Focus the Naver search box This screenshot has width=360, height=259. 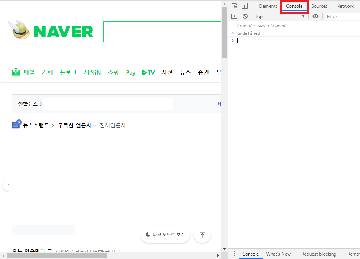pos(162,32)
